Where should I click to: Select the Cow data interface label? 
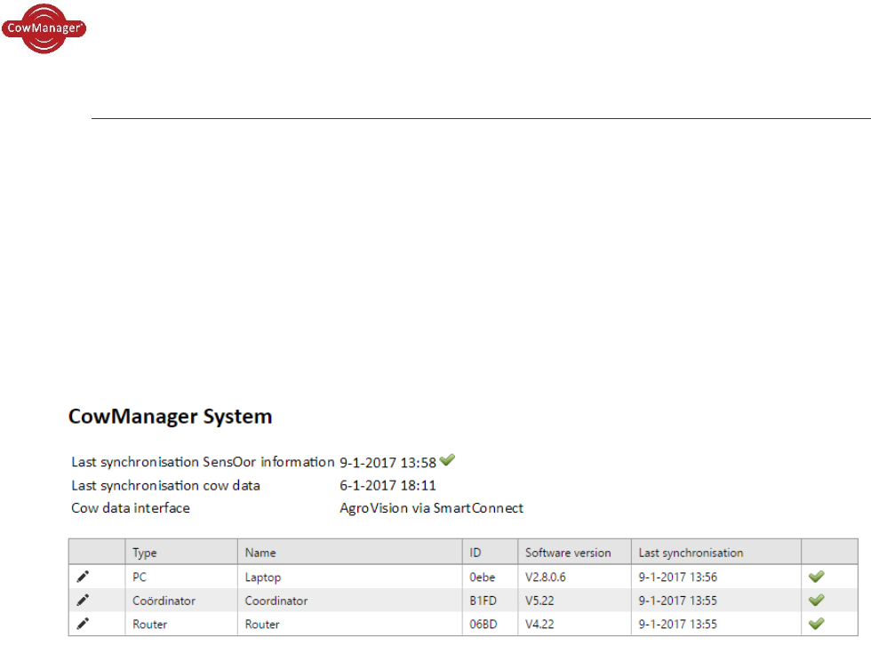[x=131, y=508]
